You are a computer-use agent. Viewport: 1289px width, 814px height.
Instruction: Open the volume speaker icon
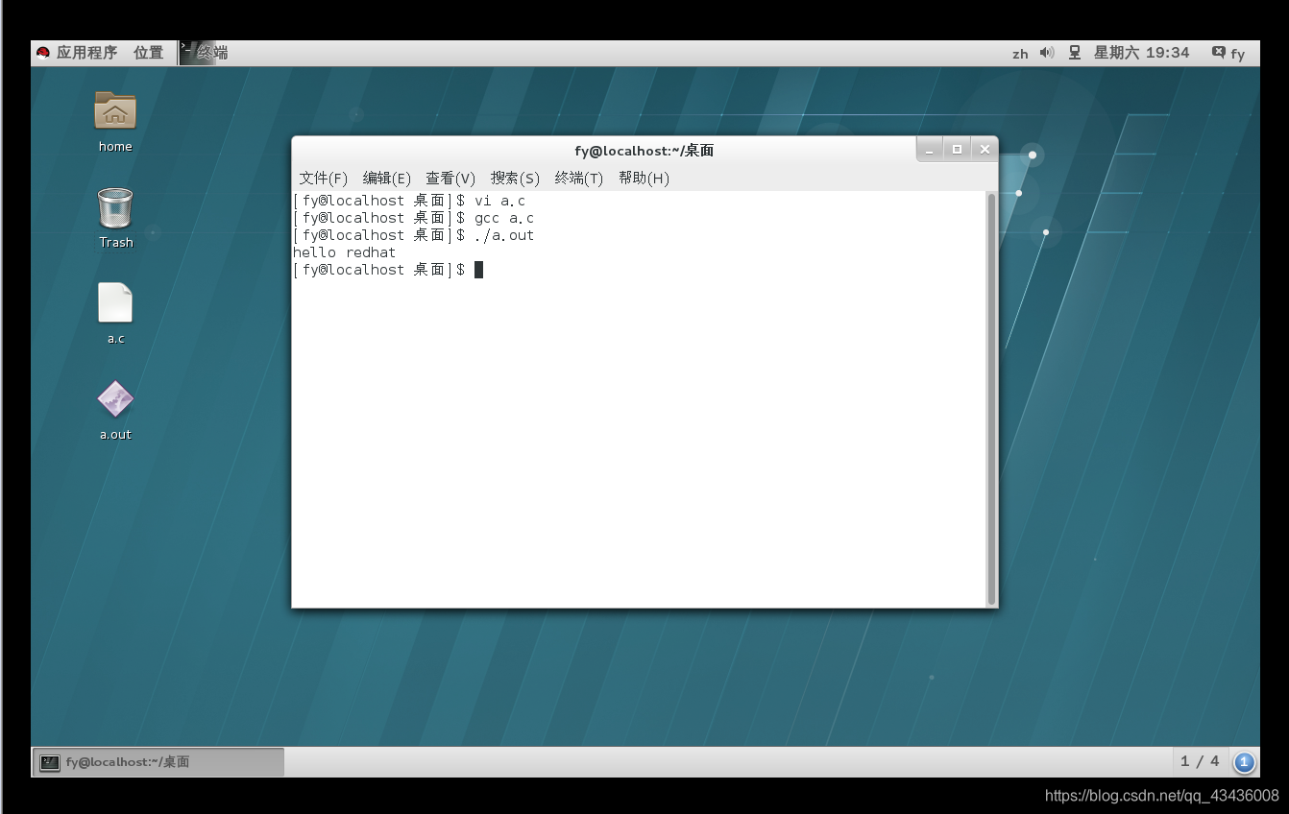pos(1047,53)
